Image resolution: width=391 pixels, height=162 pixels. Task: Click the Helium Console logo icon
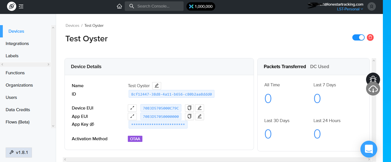pos(11,6)
